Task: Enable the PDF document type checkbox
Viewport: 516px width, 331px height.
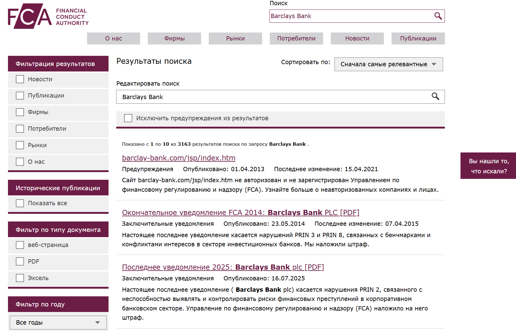Action: 20,261
